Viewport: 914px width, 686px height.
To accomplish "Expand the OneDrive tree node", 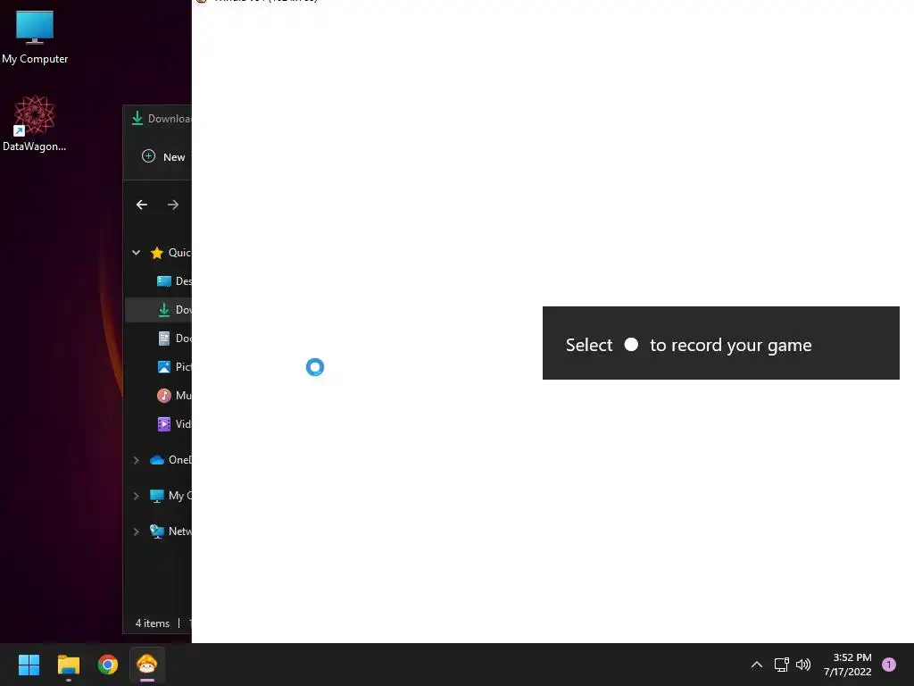I will [x=136, y=460].
